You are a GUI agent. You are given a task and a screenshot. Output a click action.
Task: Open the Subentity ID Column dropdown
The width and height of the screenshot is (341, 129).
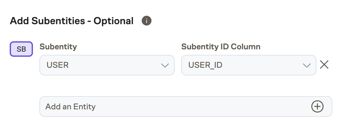click(249, 65)
